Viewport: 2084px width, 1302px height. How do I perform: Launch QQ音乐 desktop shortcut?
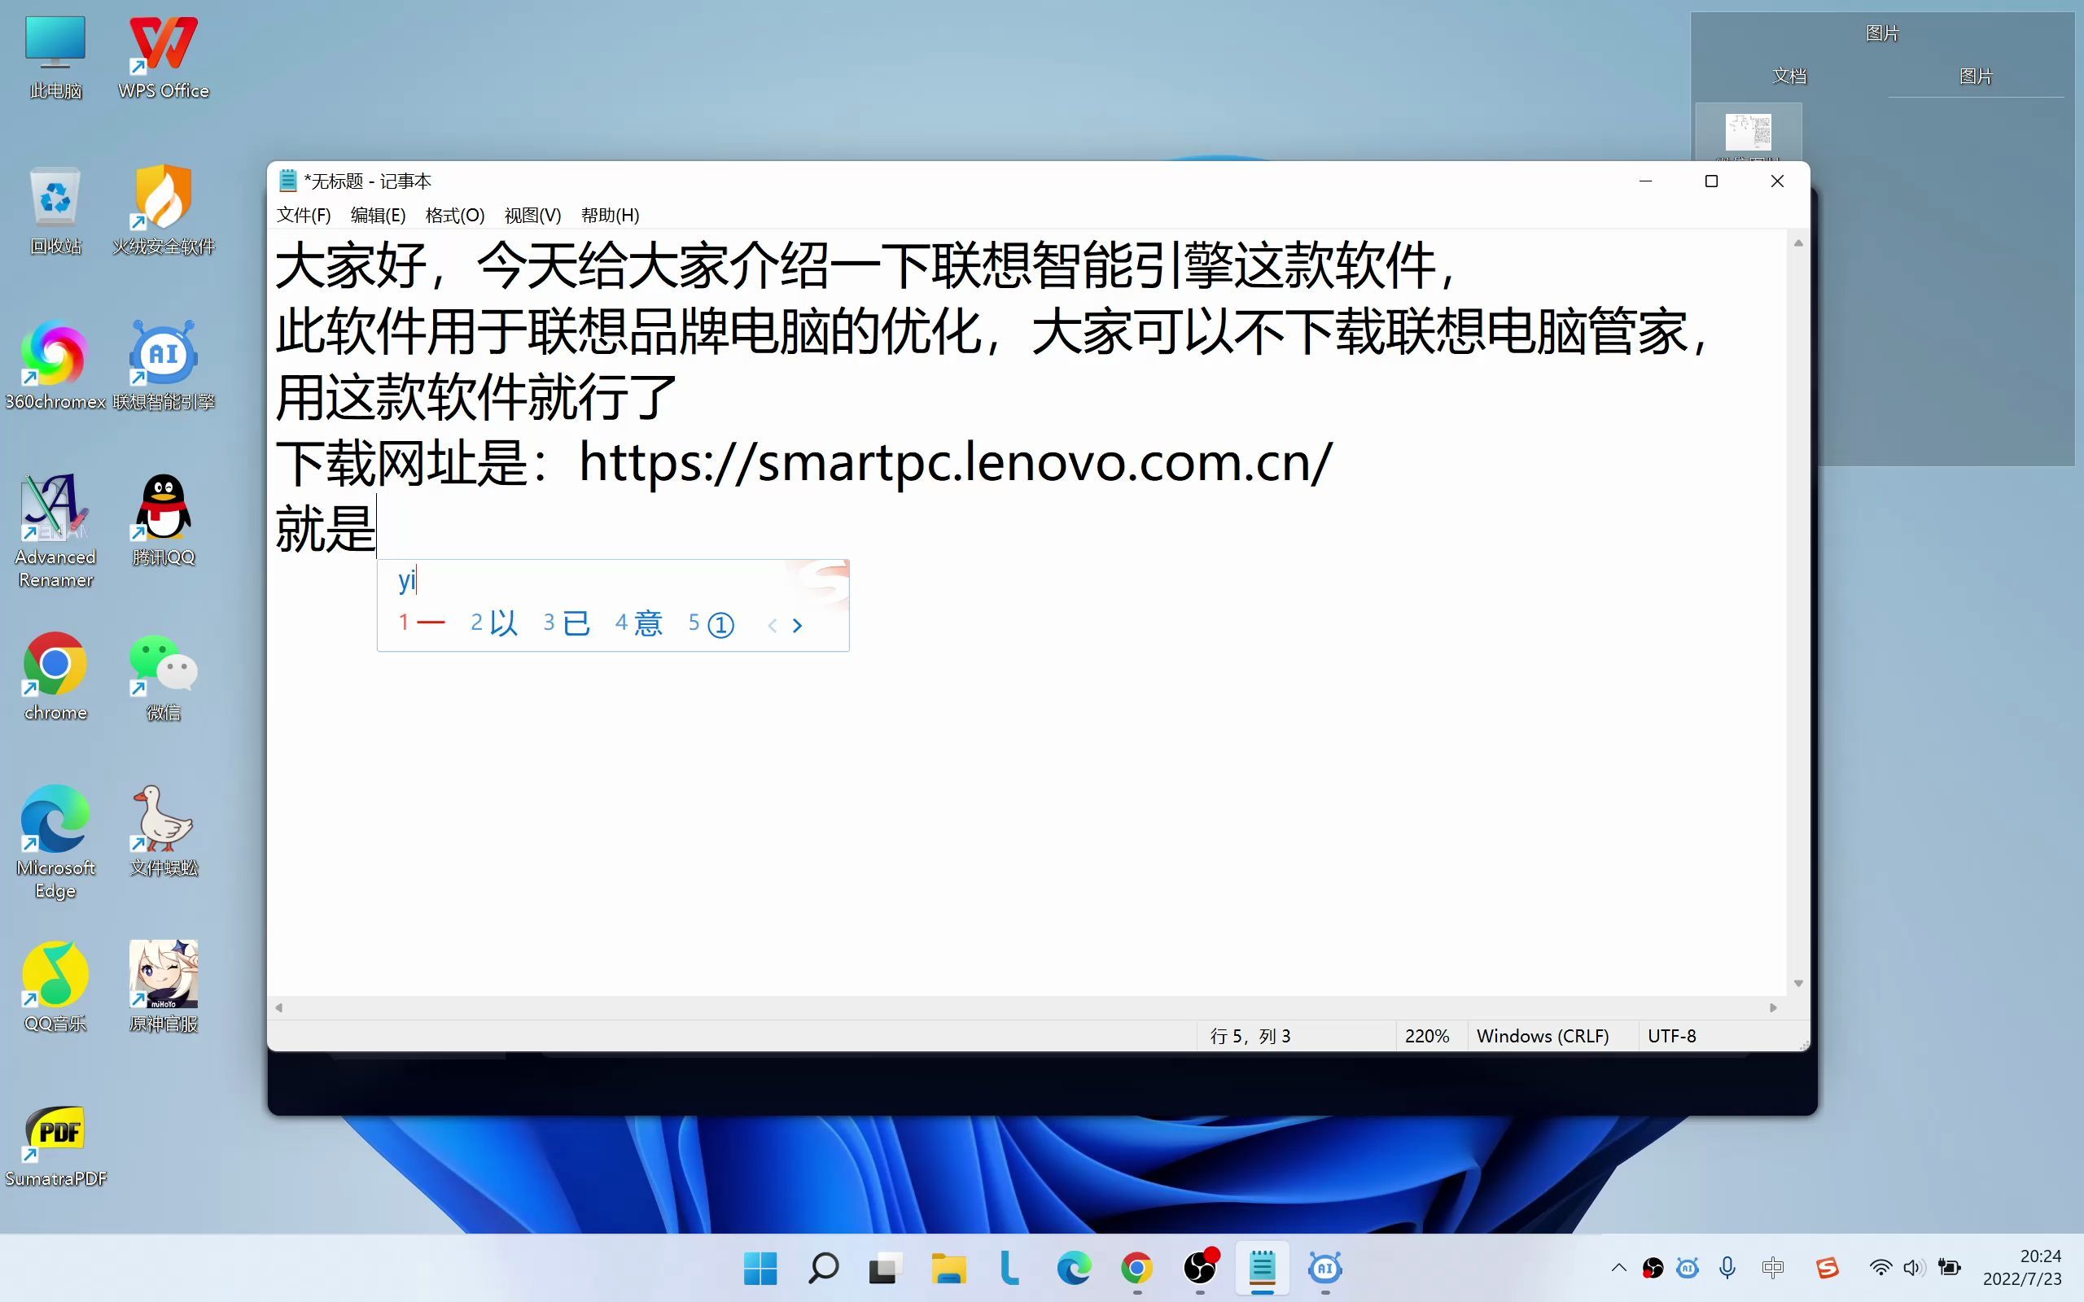click(55, 988)
